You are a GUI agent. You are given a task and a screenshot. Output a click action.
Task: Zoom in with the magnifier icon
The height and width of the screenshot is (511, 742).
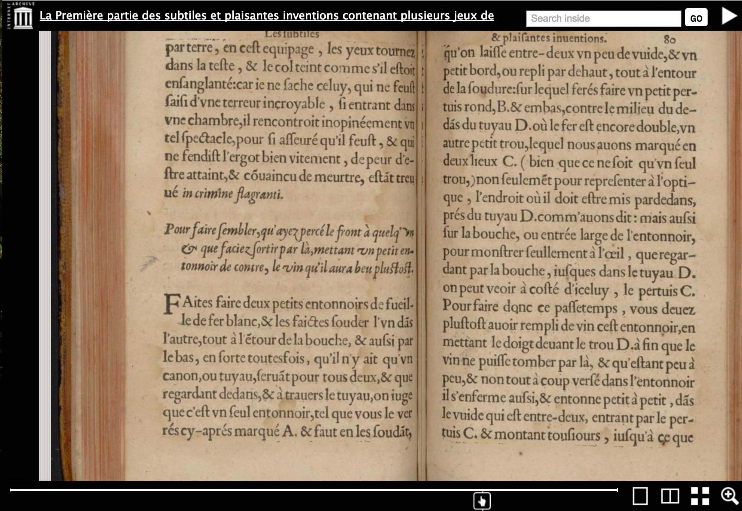(730, 496)
